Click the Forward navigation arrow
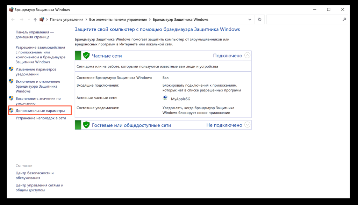Image resolution: width=358 pixels, height=205 pixels. click(21, 20)
